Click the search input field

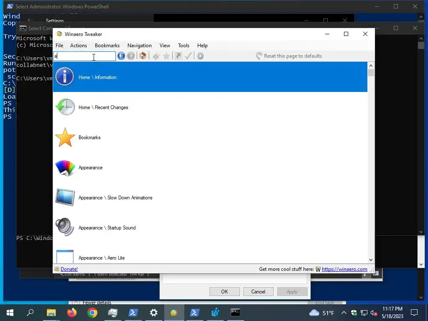click(84, 56)
